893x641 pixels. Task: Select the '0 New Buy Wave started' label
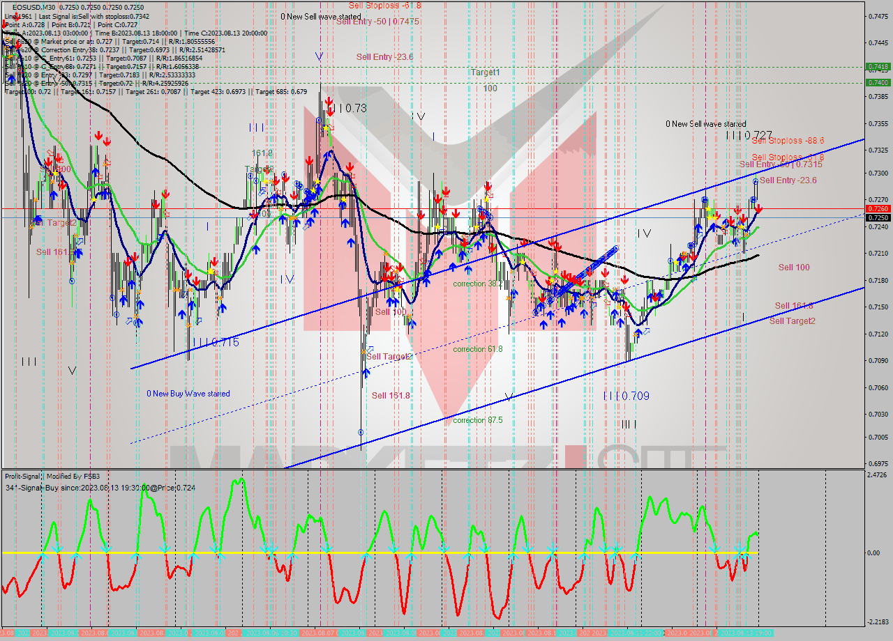point(188,394)
